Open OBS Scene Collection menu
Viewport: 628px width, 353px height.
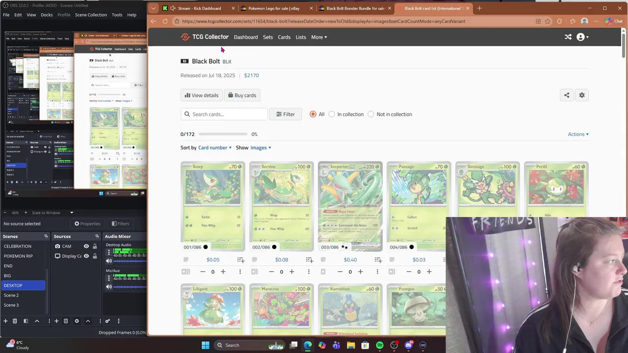point(91,15)
